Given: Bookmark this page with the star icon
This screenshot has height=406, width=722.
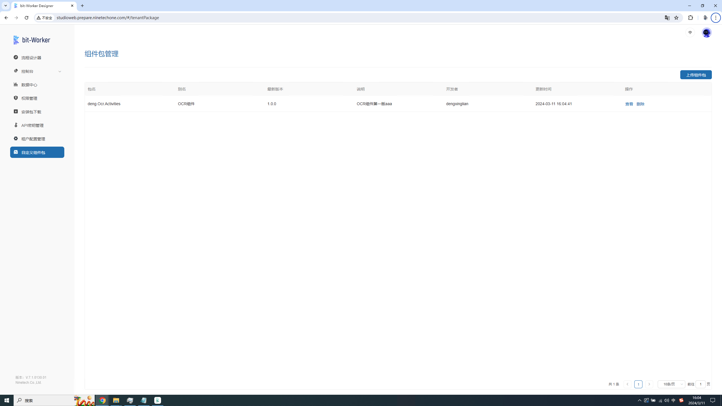Looking at the screenshot, I should point(676,18).
